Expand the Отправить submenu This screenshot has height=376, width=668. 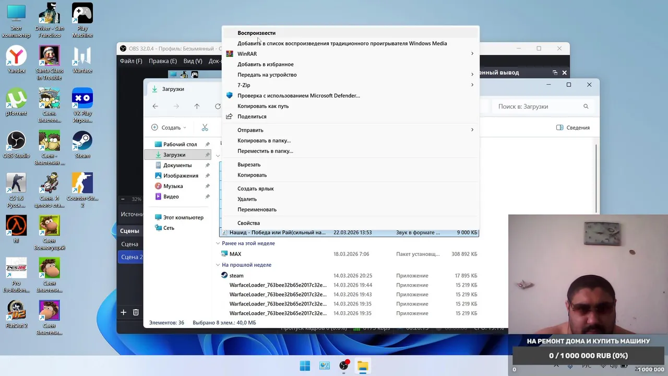[x=472, y=130]
